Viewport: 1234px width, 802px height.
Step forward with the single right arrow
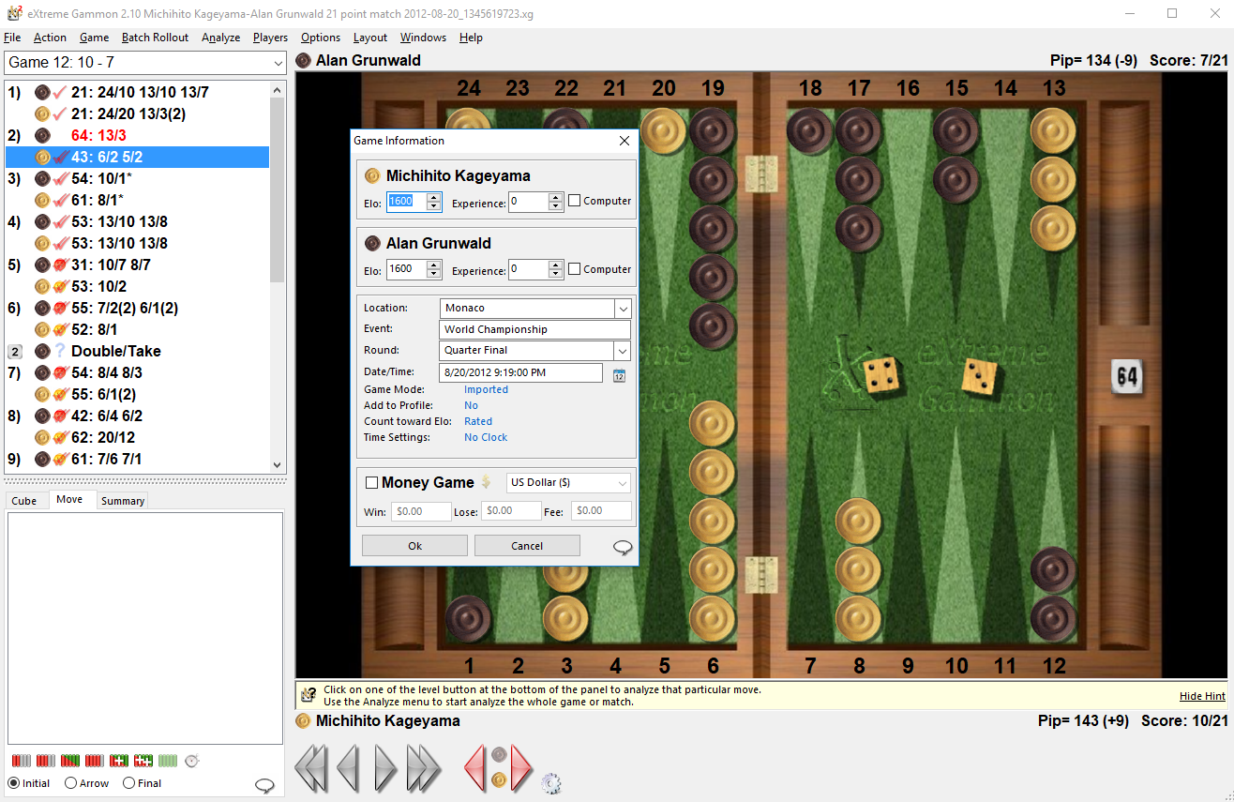click(385, 768)
